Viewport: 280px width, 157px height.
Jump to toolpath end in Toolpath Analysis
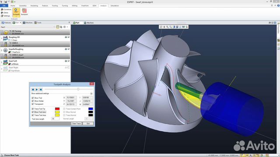coord(41,89)
